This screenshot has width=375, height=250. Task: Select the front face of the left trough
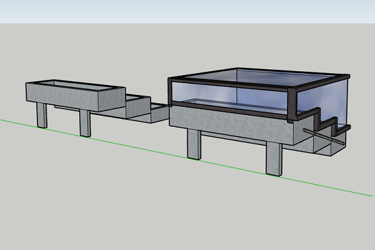(62, 99)
